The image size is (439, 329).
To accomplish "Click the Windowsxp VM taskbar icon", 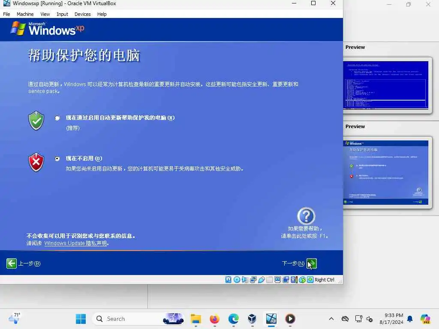I will pyautogui.click(x=271, y=319).
